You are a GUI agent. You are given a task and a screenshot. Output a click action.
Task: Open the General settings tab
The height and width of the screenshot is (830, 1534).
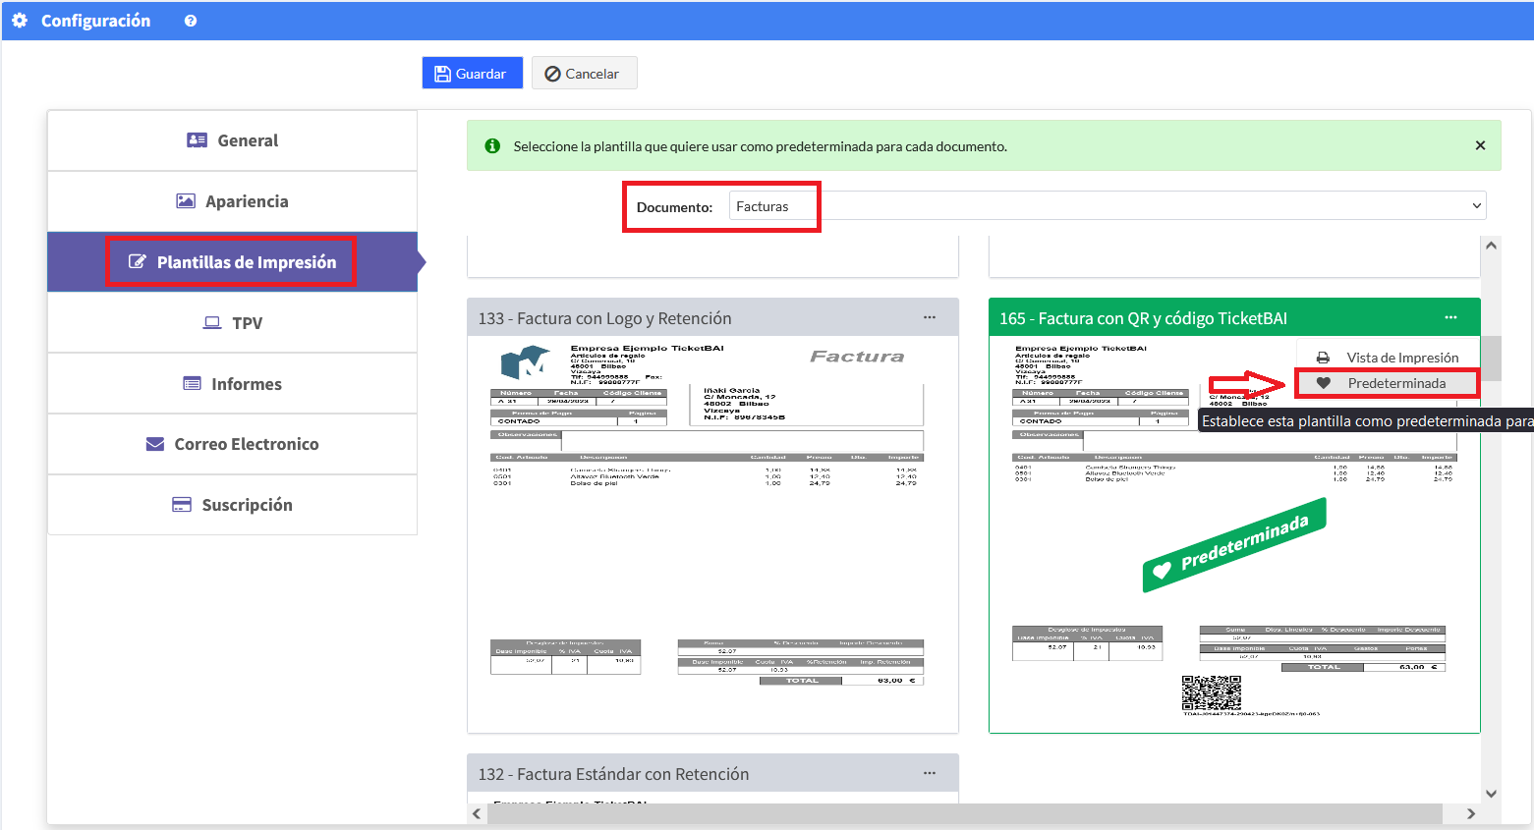(x=232, y=140)
